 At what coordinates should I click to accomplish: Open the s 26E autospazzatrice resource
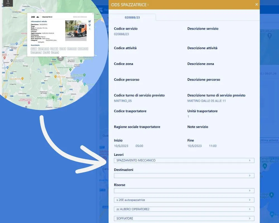click(x=249, y=200)
